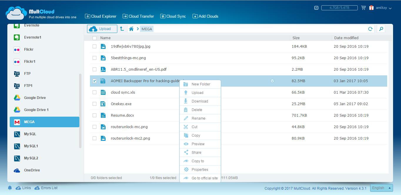
Task: Click the refresh icon in the path bar
Action: coord(370,29)
